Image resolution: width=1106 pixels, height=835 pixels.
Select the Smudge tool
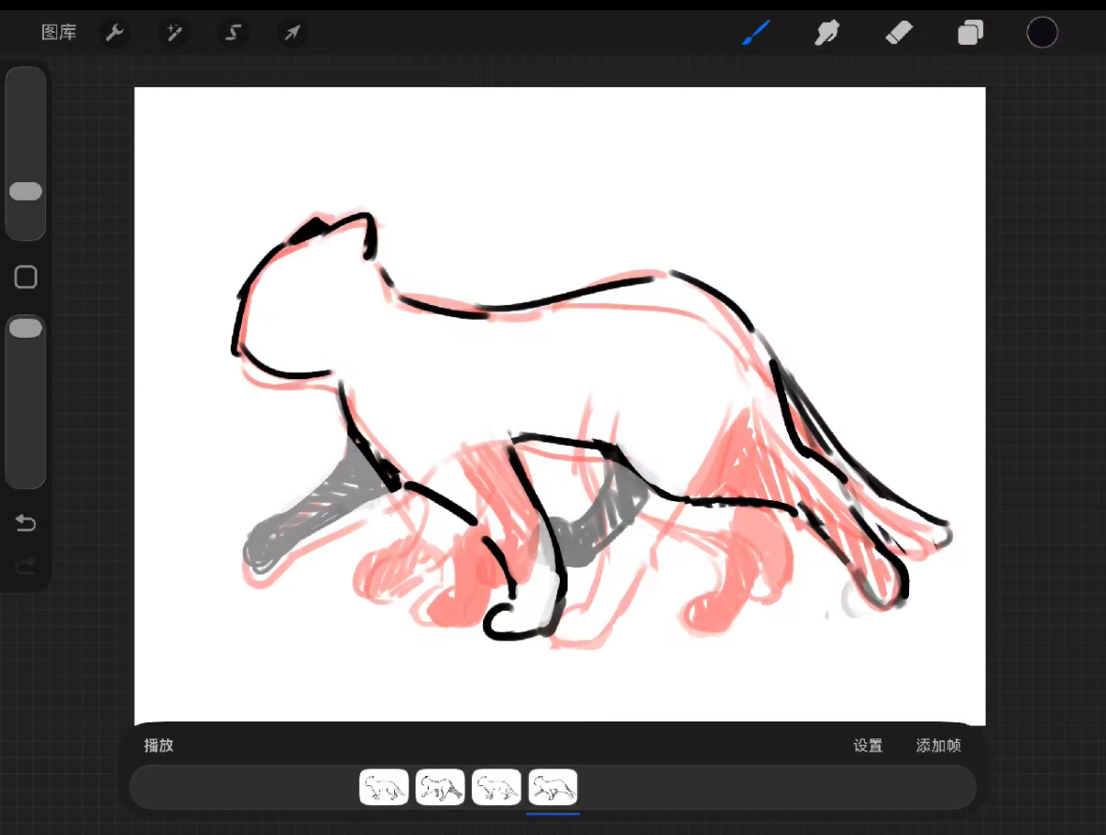826,33
